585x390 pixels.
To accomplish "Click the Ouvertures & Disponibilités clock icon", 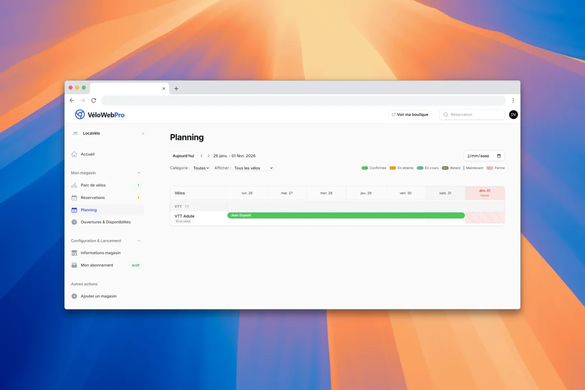I will 75,222.
